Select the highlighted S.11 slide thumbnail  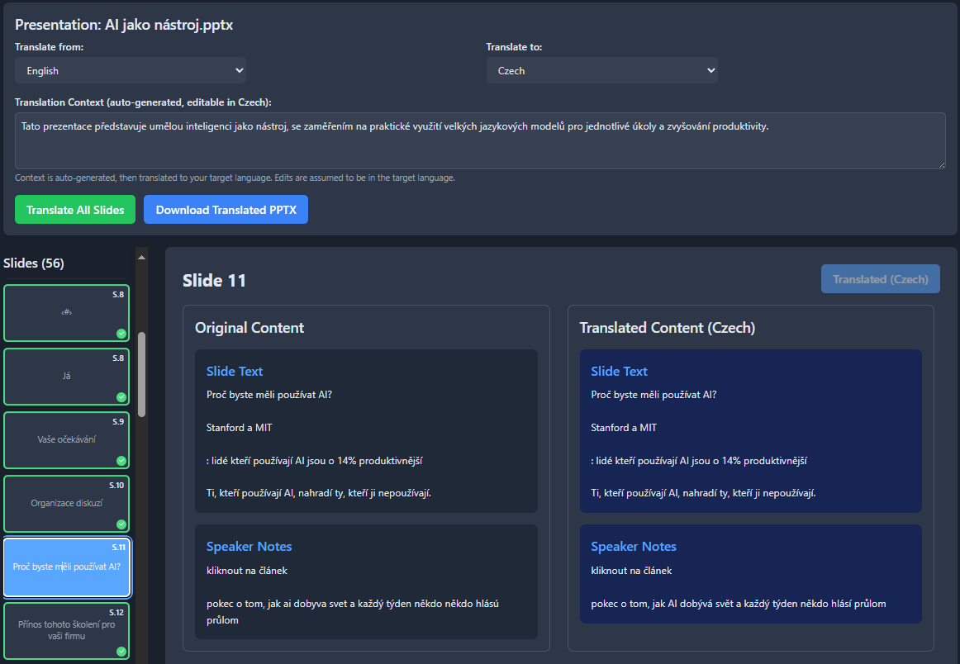67,567
